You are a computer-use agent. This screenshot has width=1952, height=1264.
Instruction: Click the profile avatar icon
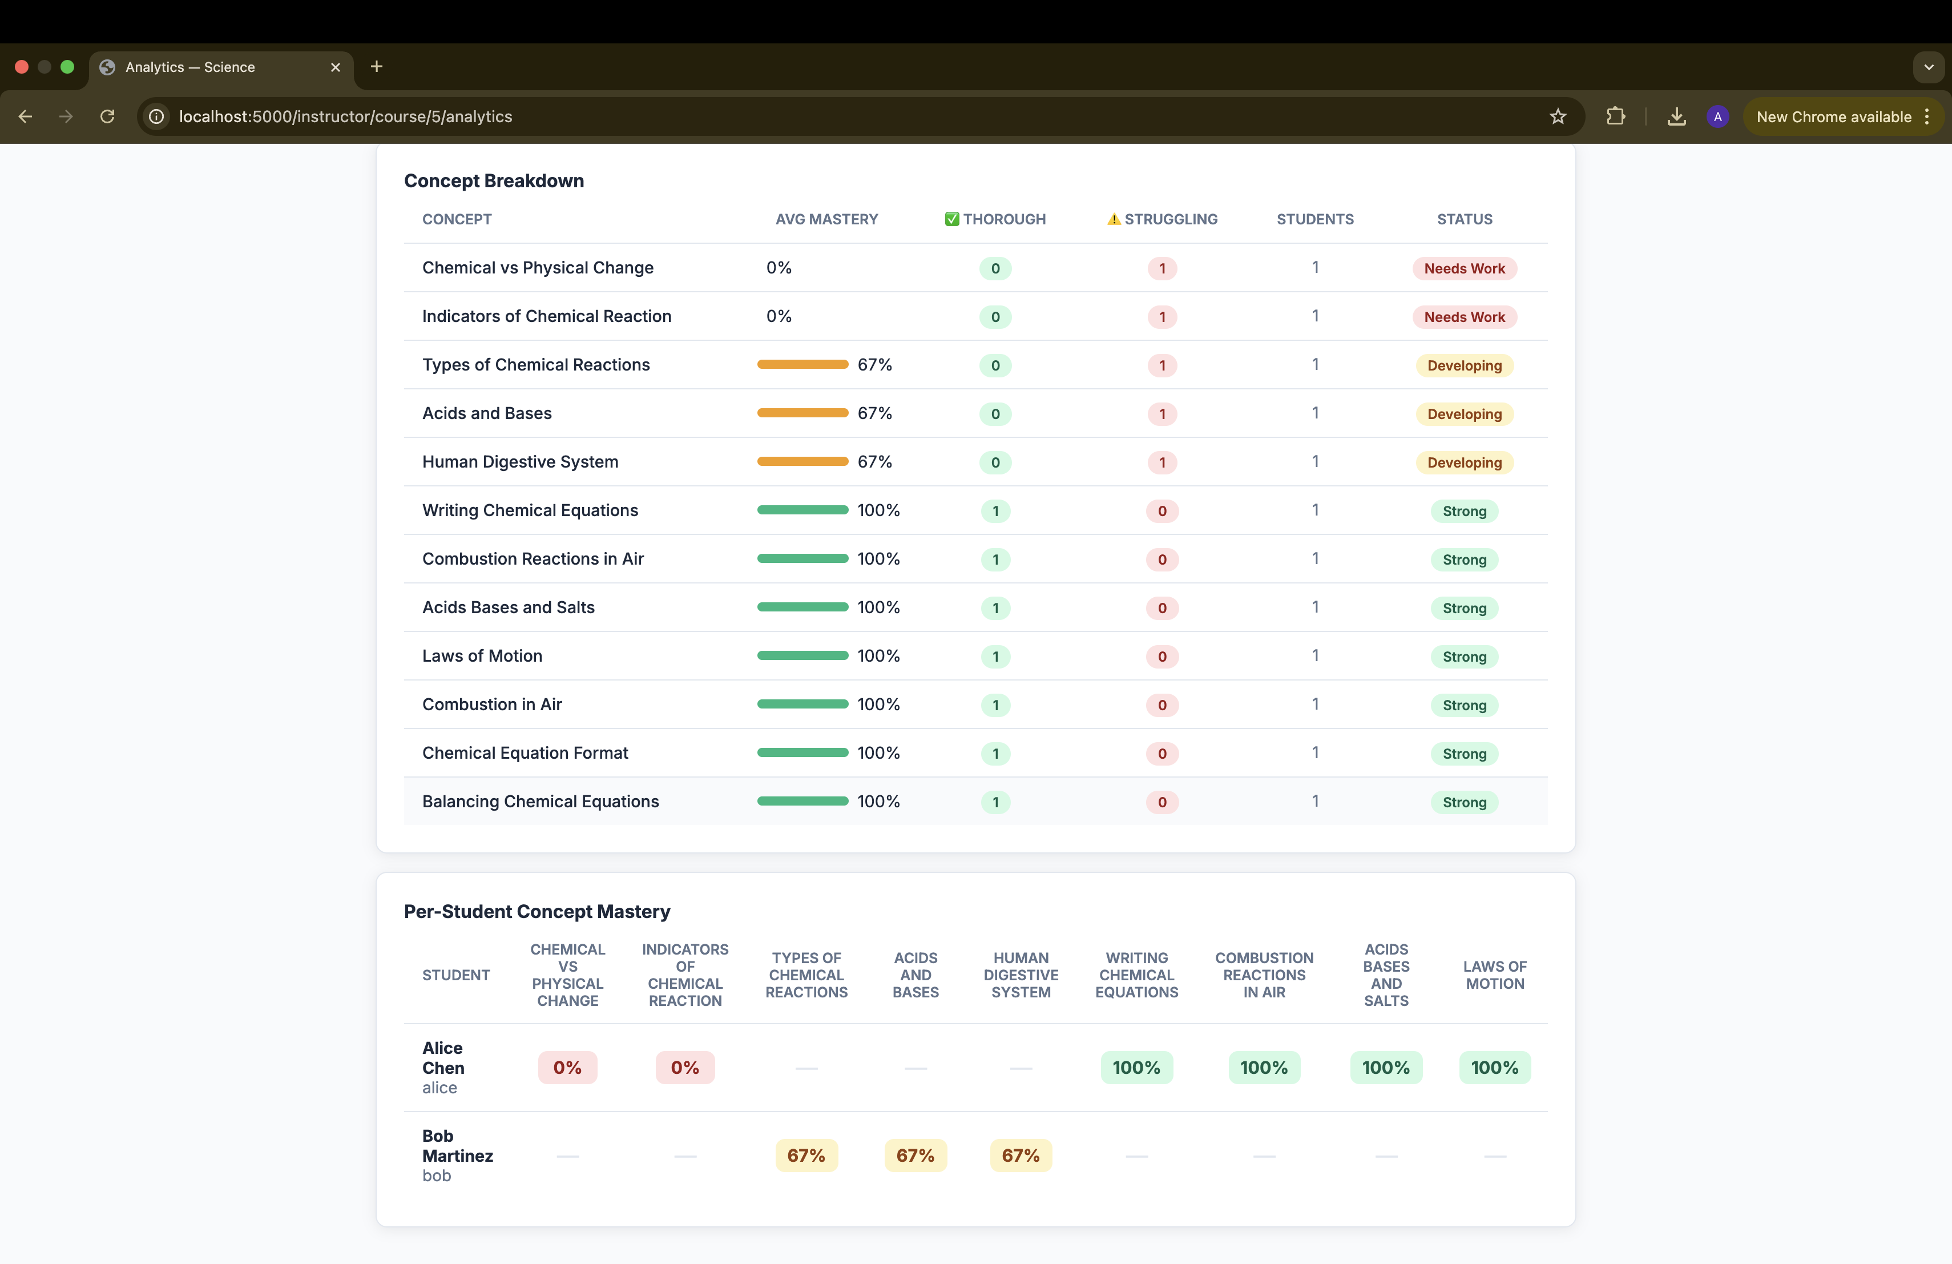(x=1717, y=116)
